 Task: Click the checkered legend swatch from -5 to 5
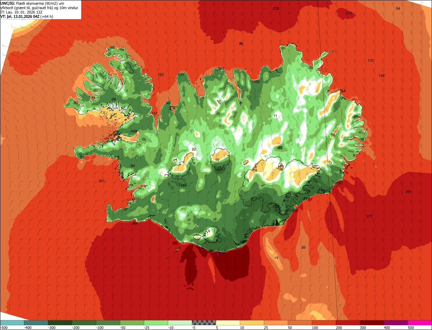(204, 323)
